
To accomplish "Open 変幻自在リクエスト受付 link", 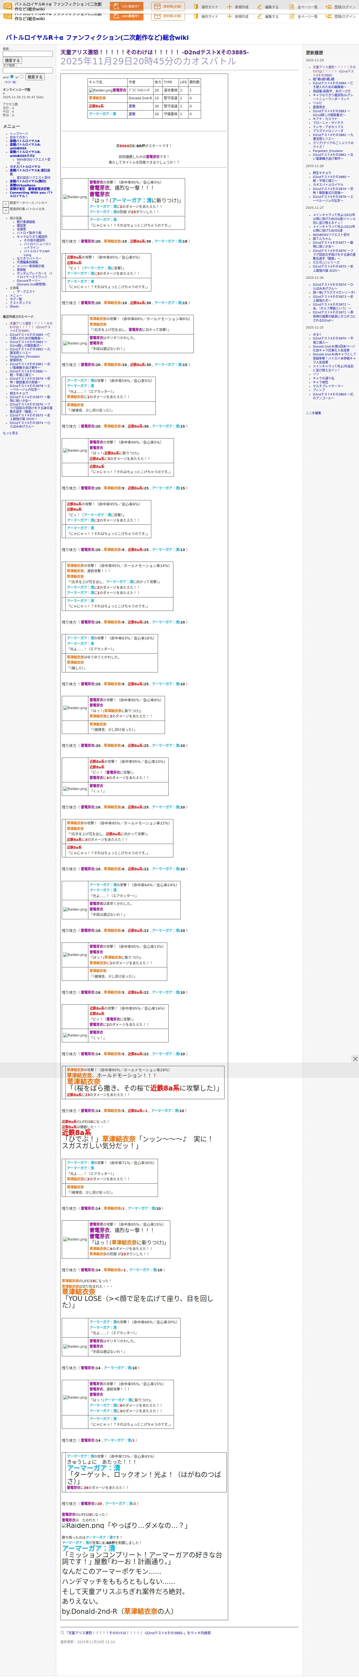I will pyautogui.click(x=33, y=177).
